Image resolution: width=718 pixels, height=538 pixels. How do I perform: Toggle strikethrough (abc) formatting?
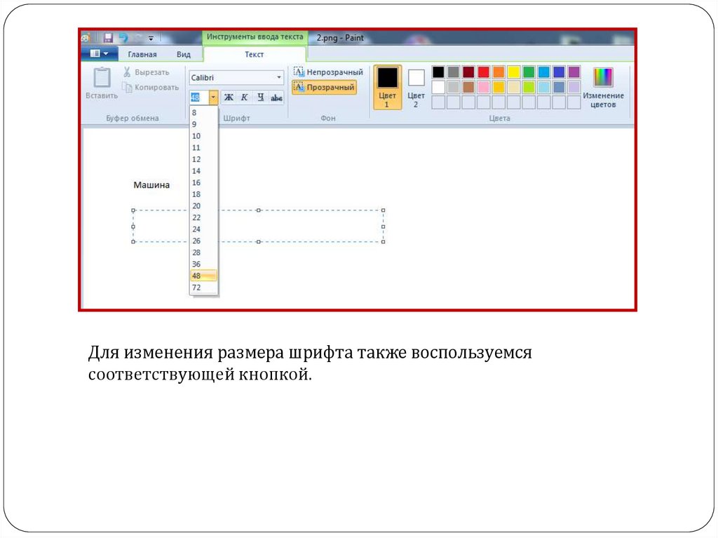[x=276, y=97]
